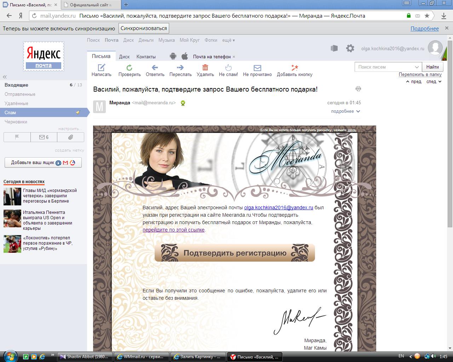Click user avatar picture

coord(435,48)
